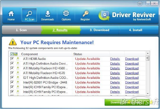Open Details for ATI Mobility Radeon HD 4570
Viewport: 160px width, 109px height.
[x=115, y=73]
